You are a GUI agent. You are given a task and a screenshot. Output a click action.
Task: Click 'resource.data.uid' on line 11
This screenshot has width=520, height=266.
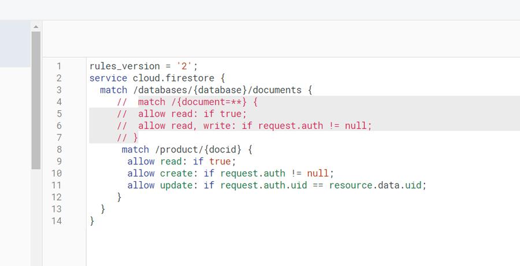pos(375,185)
